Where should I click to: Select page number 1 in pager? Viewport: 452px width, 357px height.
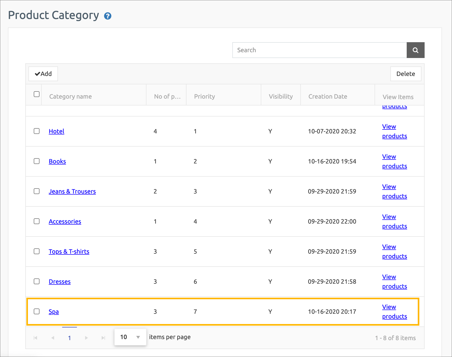[70, 338]
